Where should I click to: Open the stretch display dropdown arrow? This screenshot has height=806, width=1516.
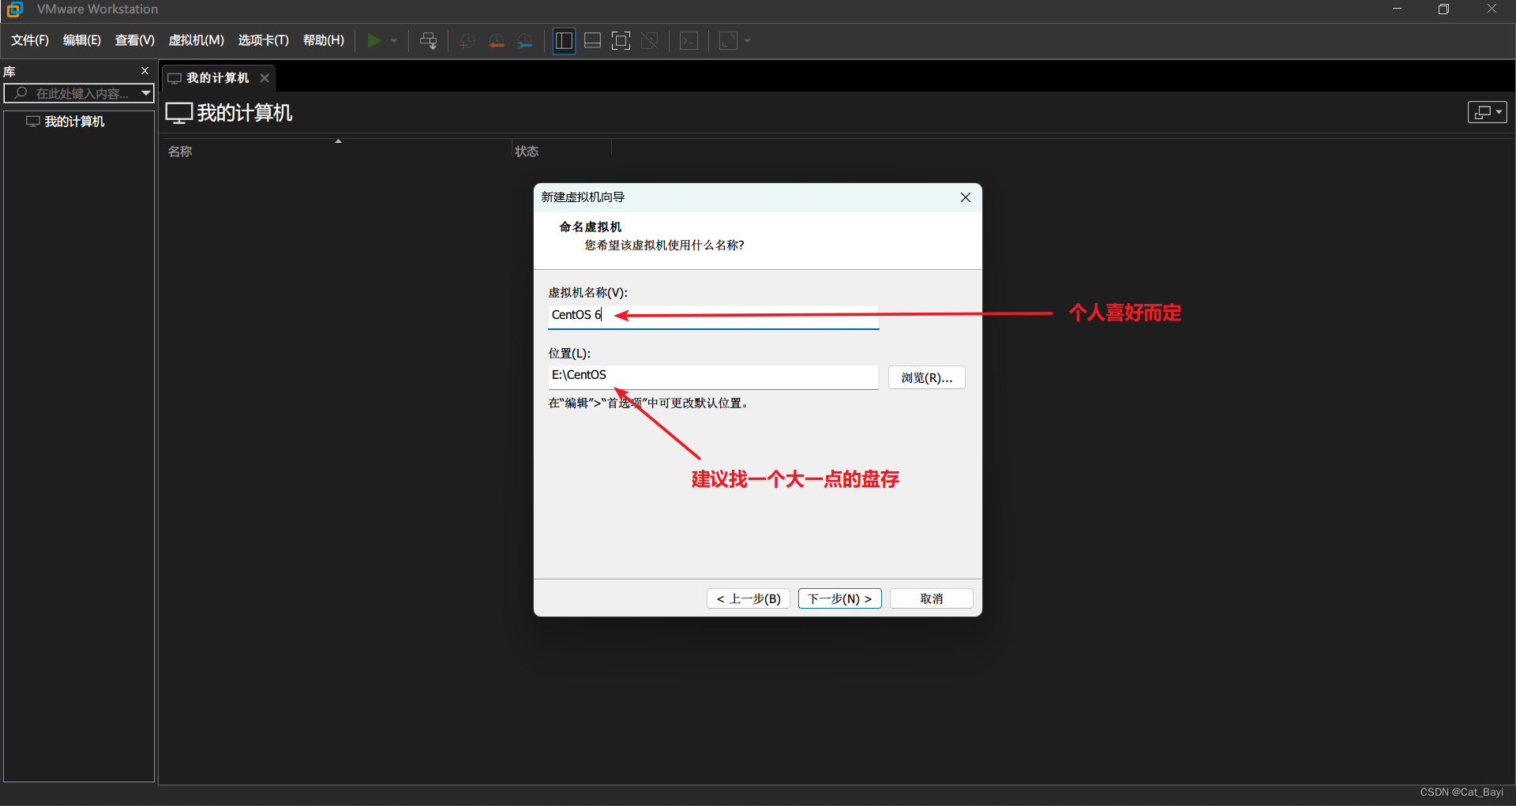pos(748,41)
